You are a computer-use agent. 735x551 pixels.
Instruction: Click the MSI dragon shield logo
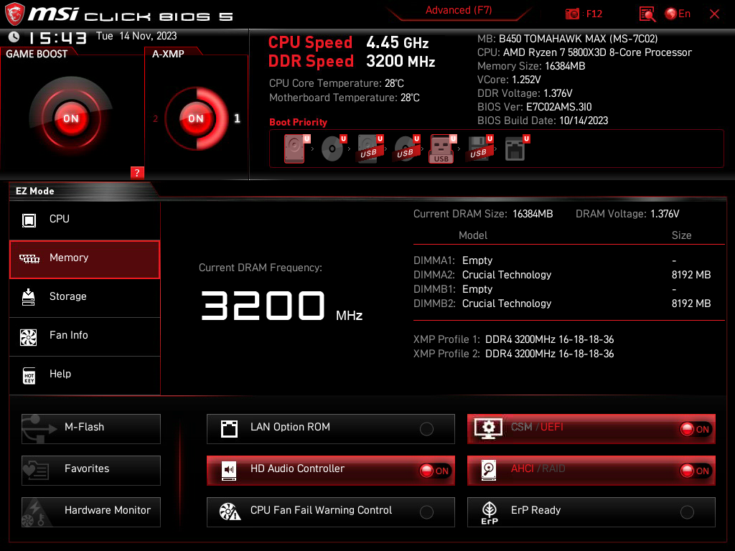tap(14, 14)
